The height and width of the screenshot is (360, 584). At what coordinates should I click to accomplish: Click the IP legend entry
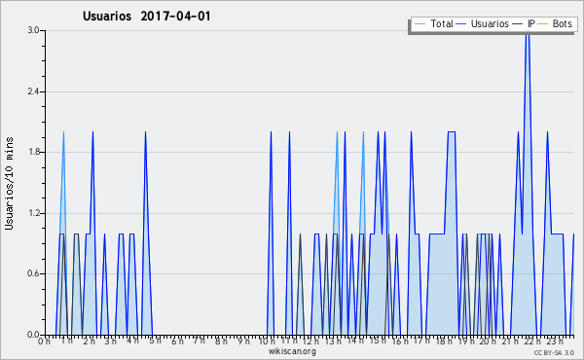click(x=524, y=23)
